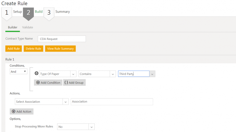
Task: Click the Association text field
Action: tap(112, 102)
